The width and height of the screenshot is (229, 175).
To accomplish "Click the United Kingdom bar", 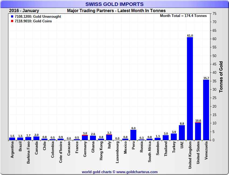I will pos(190,89).
